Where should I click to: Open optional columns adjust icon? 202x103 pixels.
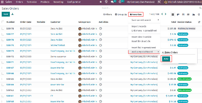(199, 22)
